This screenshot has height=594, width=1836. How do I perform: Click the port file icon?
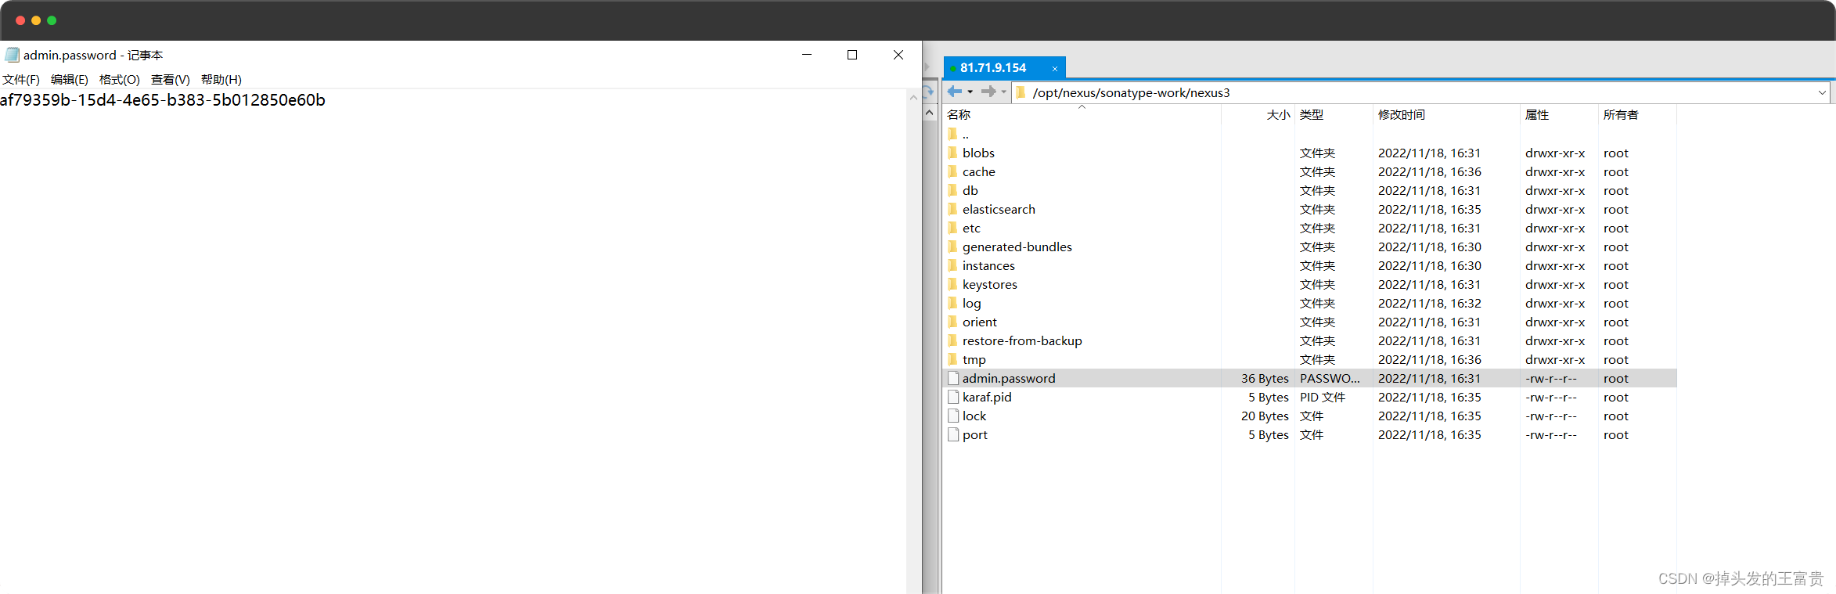coord(953,434)
